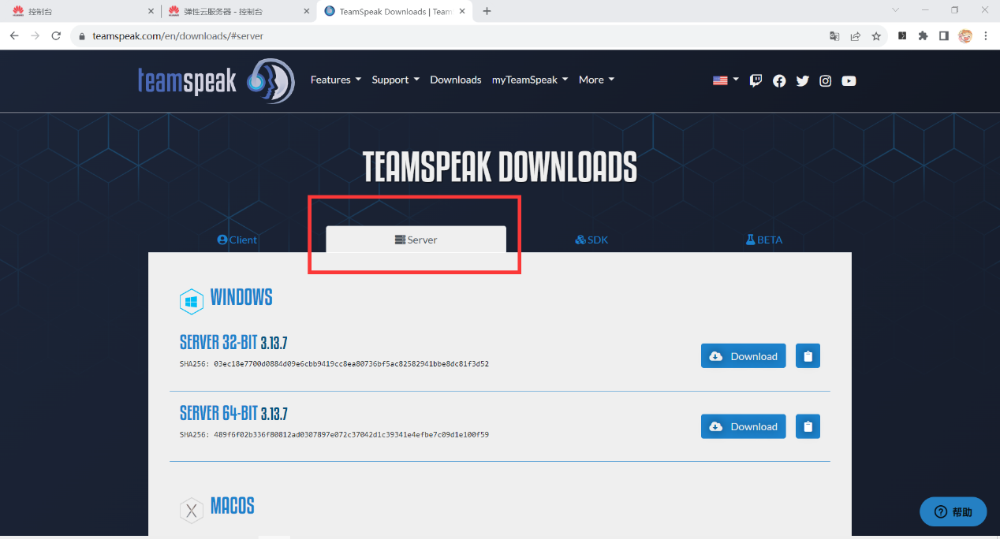Switch to the 控制台 browser tab

[80, 11]
